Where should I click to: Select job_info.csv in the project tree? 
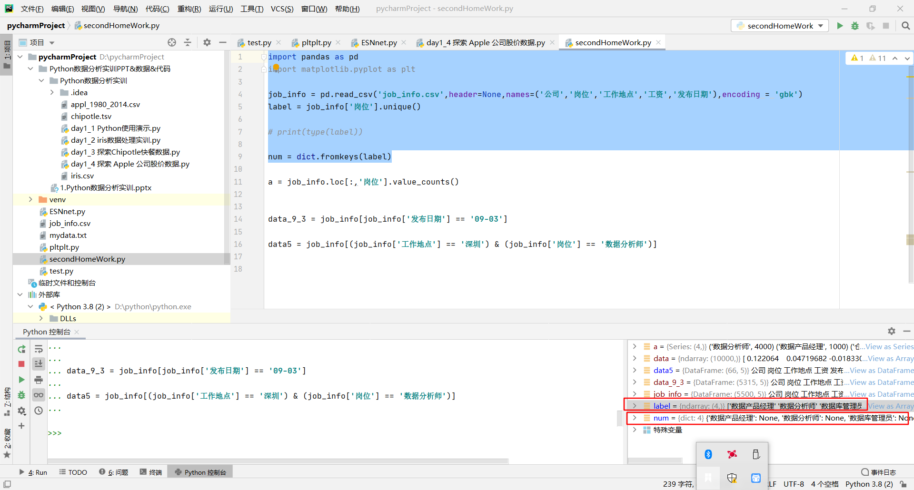[x=70, y=223]
